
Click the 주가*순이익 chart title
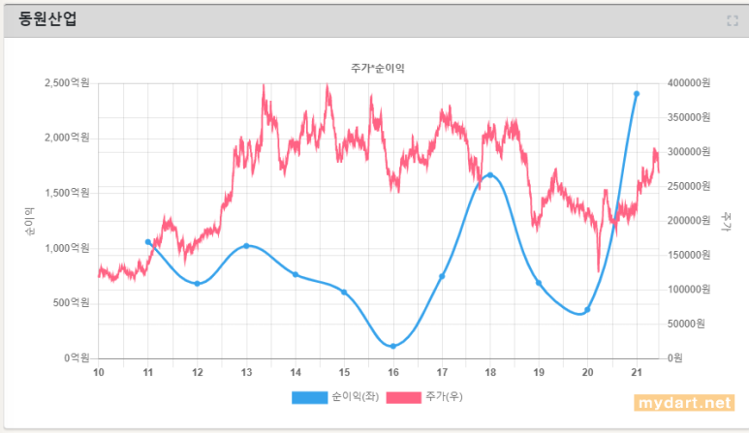pyautogui.click(x=378, y=68)
